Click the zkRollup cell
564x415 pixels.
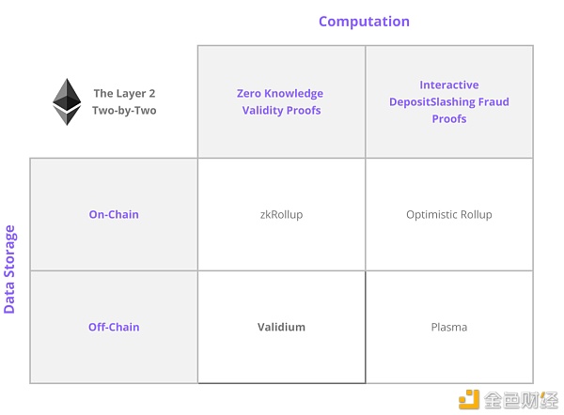point(281,214)
